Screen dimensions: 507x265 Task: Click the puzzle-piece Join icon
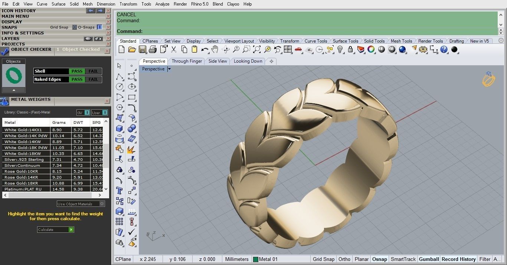click(x=120, y=149)
